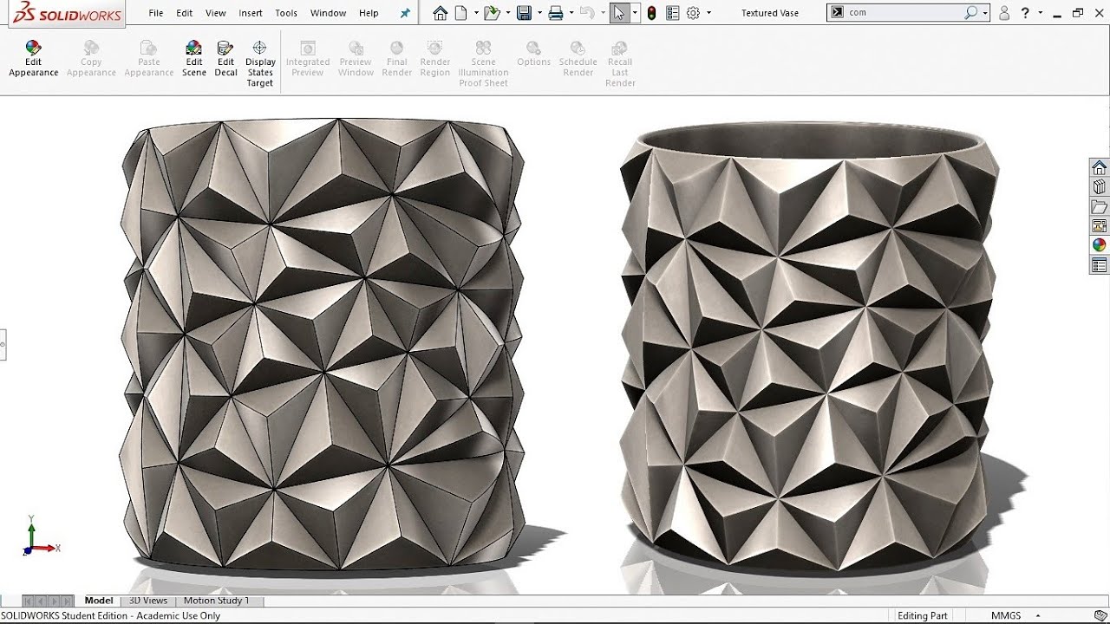Open the Insert menu

pyautogui.click(x=251, y=13)
